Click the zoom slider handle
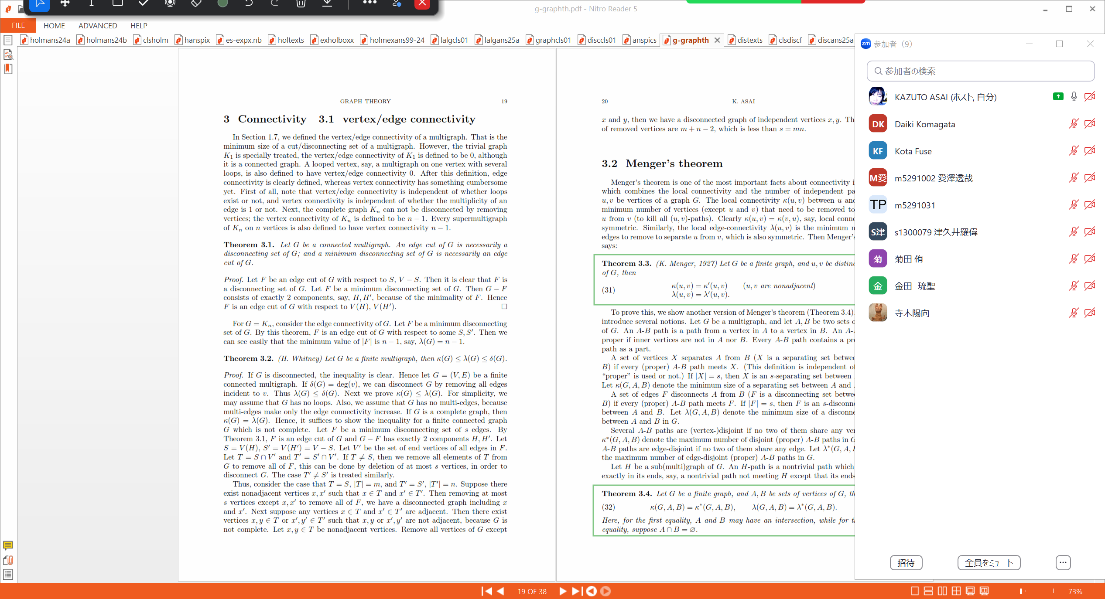The width and height of the screenshot is (1105, 599). coord(1021,591)
